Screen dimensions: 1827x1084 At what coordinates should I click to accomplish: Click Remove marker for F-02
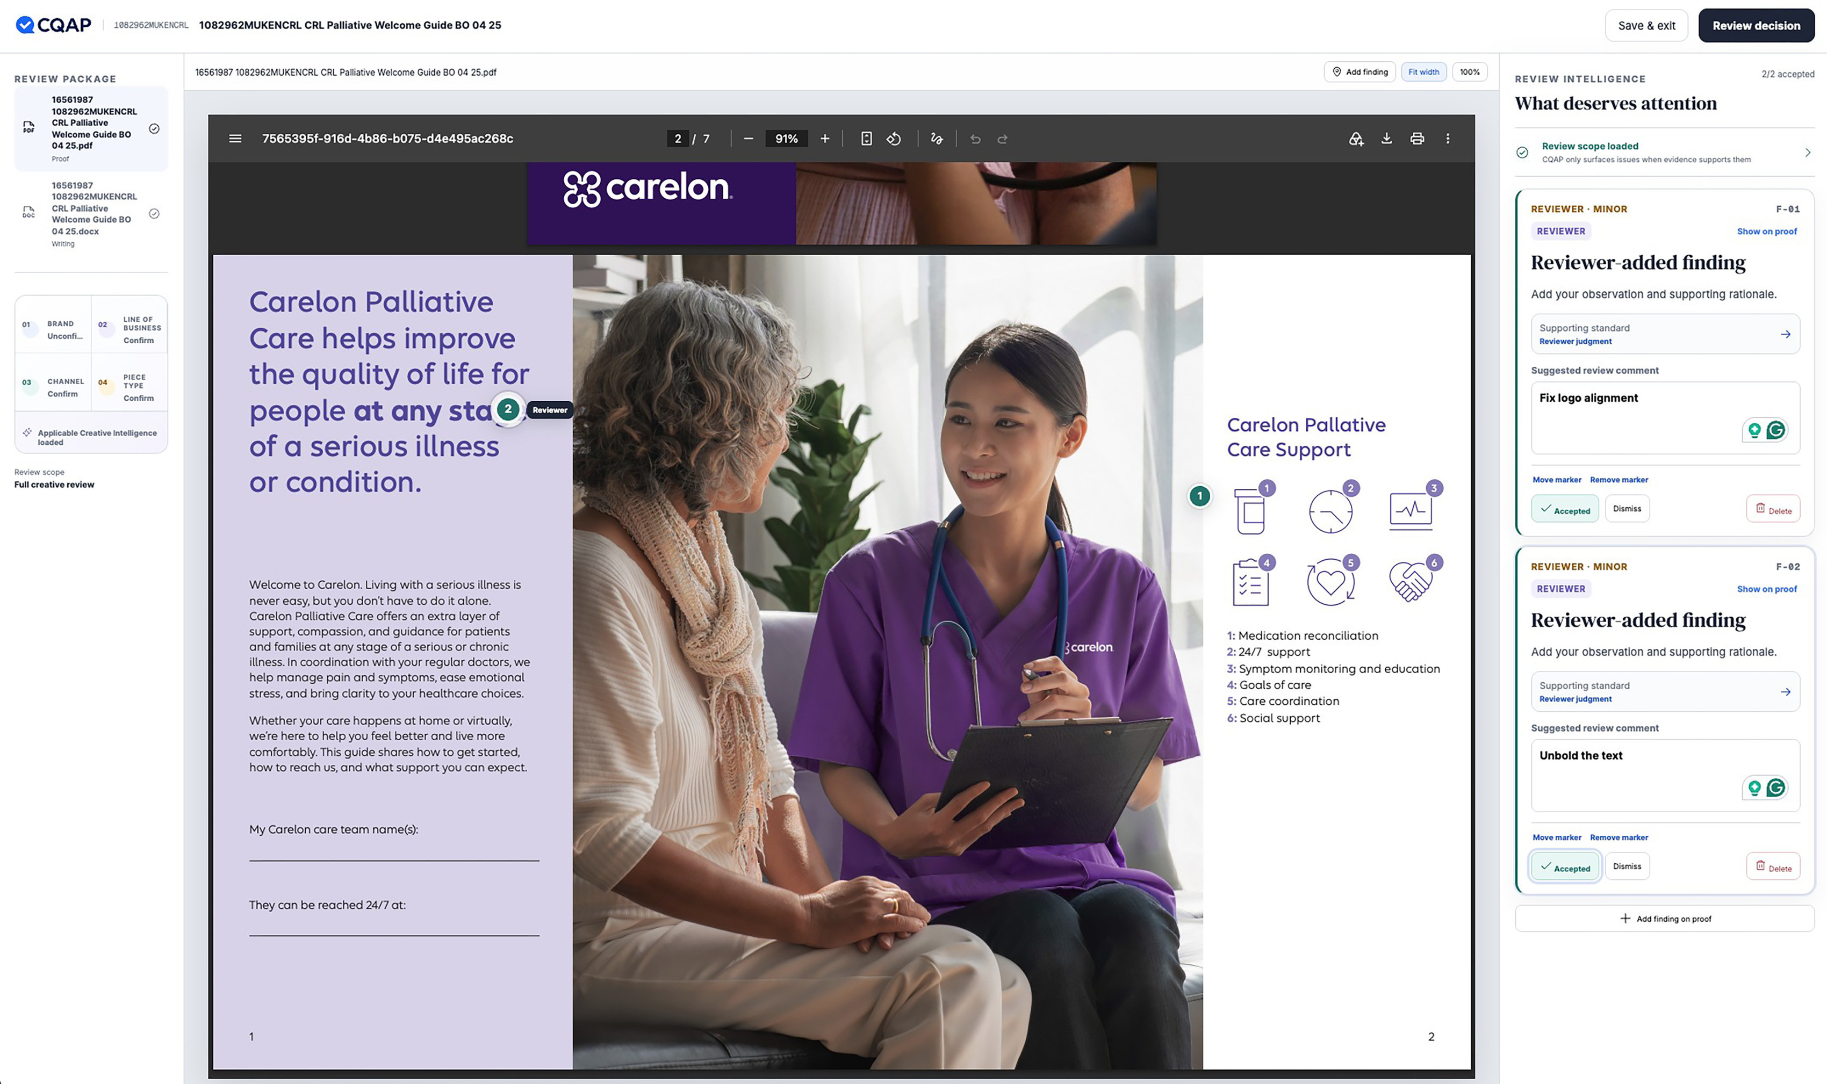1619,838
